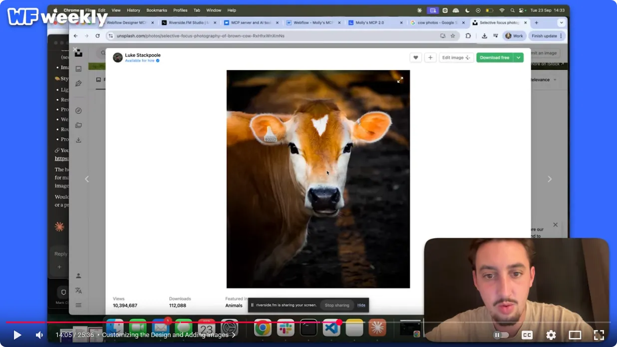Screen dimensions: 617x347
Task: Add photo to collection with plus button
Action: (x=430, y=57)
